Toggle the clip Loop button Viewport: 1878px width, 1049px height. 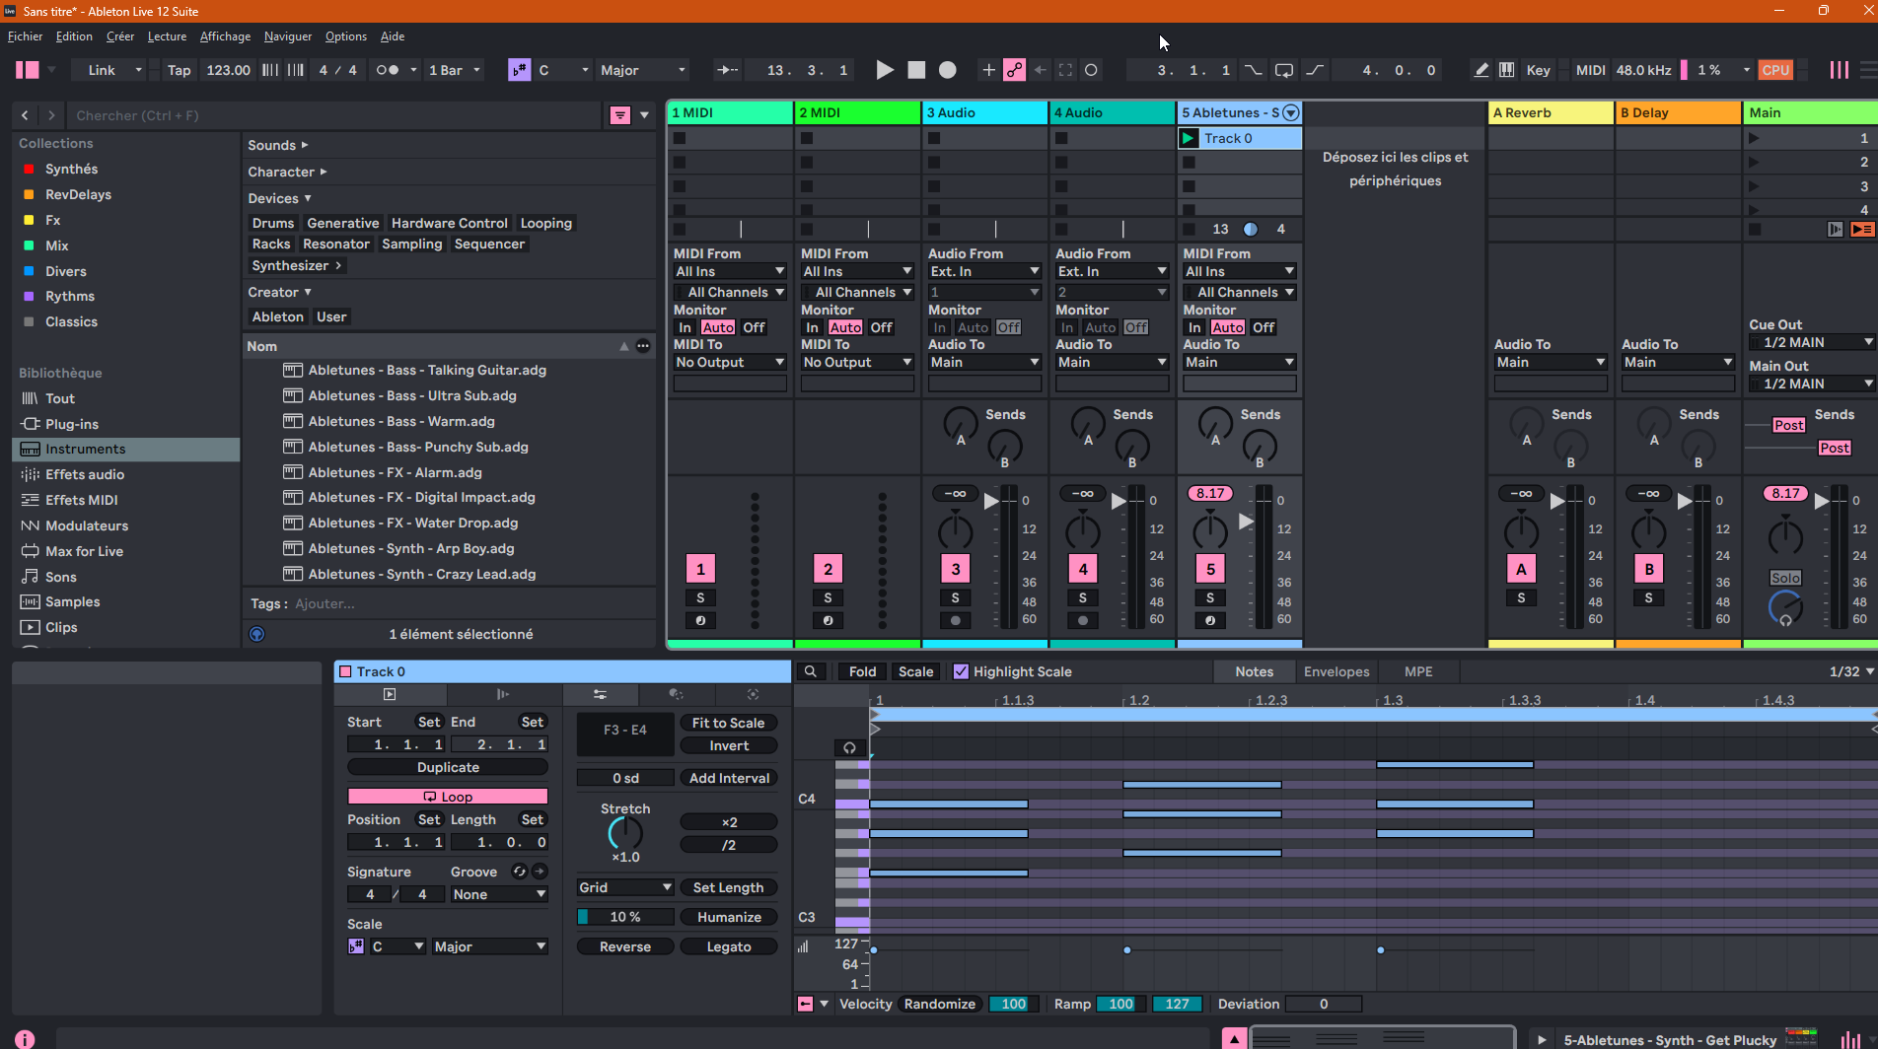point(448,797)
